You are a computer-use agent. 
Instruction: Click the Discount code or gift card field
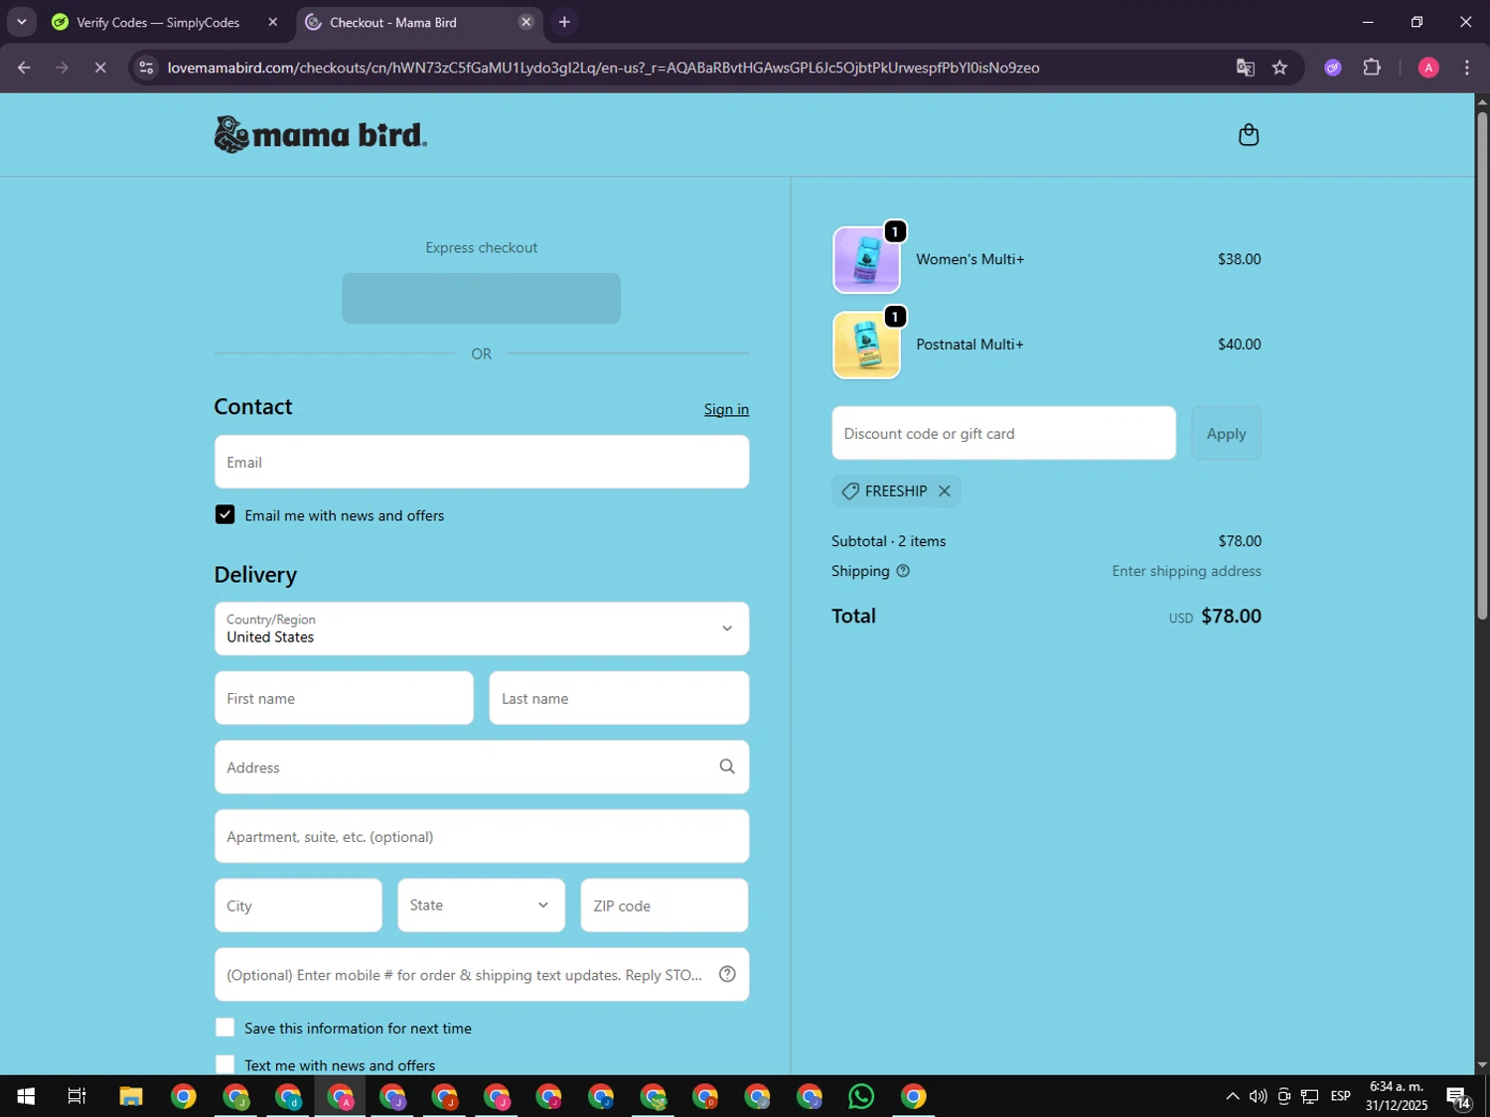[x=1003, y=433]
